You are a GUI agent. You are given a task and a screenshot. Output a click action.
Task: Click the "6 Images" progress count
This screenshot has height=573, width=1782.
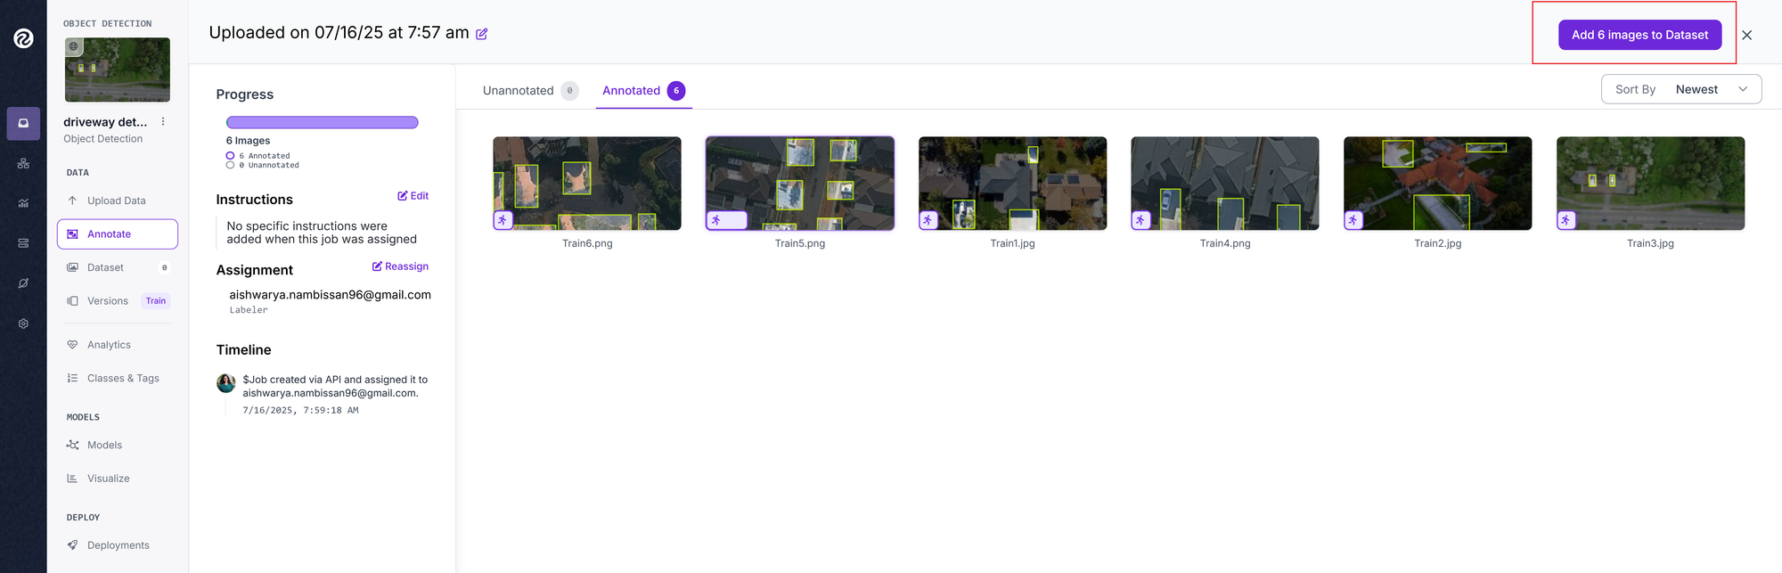pos(248,141)
